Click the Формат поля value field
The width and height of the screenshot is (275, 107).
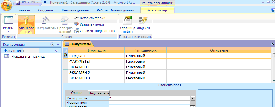(x=149, y=103)
